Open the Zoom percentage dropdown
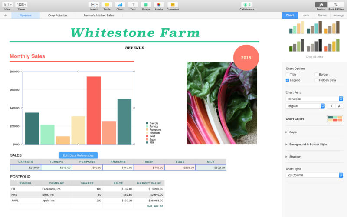The height and width of the screenshot is (217, 347). click(21, 4)
